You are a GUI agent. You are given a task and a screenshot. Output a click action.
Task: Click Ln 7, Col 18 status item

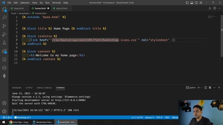(x=137, y=117)
